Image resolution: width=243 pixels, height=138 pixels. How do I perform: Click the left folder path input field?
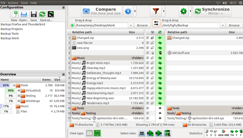[101, 25]
